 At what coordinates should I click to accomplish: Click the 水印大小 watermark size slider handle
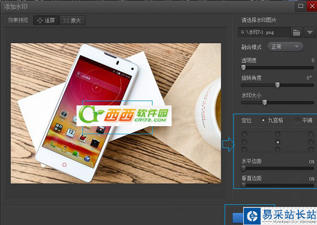point(265,103)
